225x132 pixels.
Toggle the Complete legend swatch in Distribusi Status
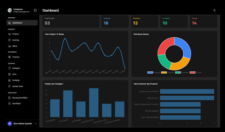(x=178, y=73)
